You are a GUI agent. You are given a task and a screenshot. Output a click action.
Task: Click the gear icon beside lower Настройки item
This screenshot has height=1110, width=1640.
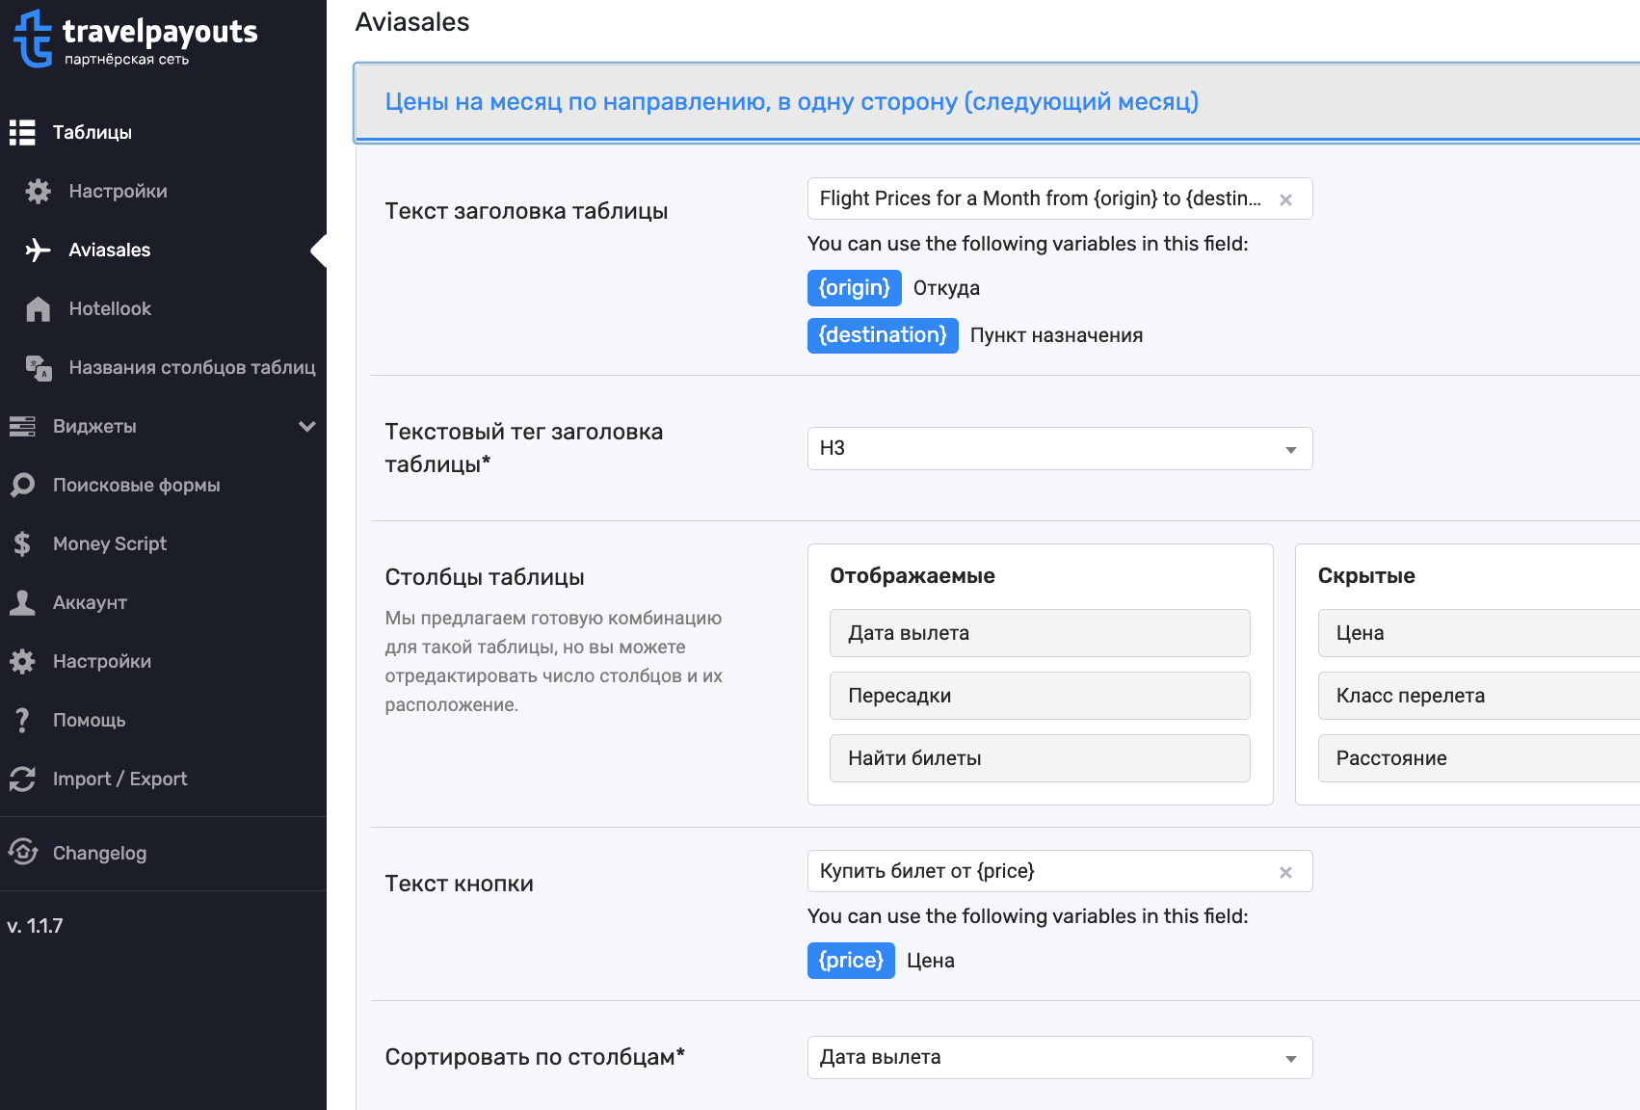[22, 661]
